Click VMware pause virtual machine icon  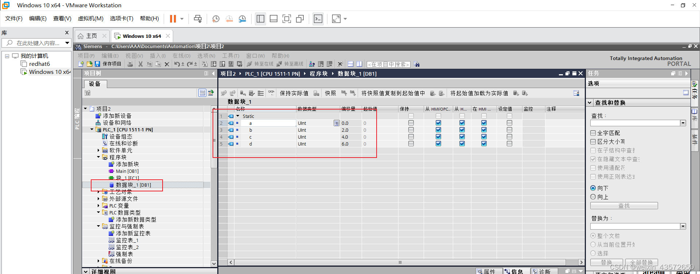tap(173, 19)
